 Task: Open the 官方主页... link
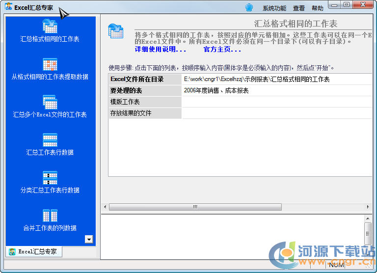[x=222, y=49]
